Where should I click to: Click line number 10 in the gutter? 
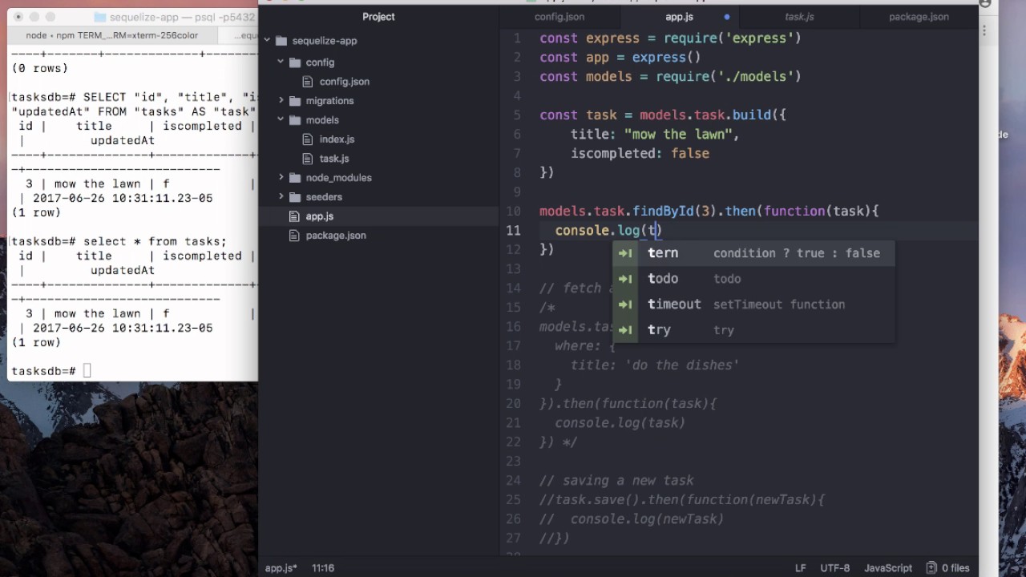coord(513,212)
